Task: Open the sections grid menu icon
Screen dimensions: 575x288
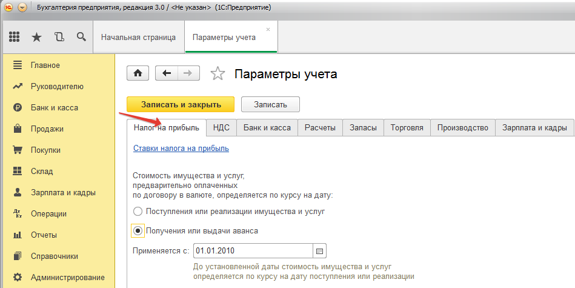Action: [x=15, y=37]
